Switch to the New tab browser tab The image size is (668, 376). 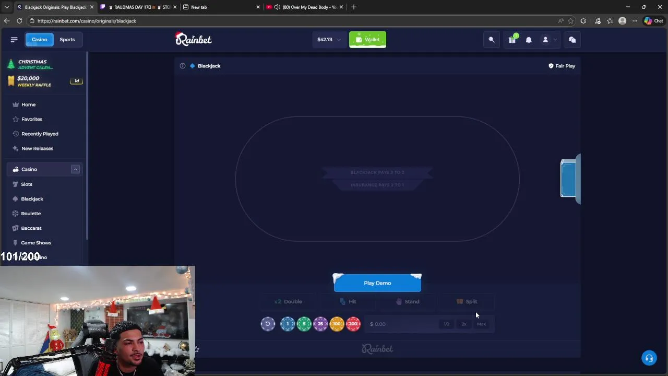(x=221, y=7)
